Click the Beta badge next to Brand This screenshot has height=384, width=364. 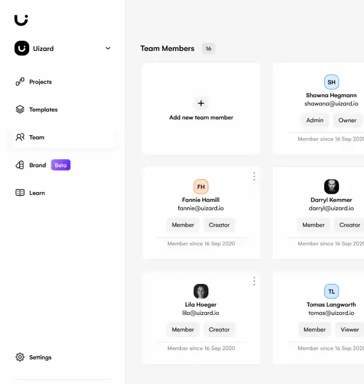coord(61,165)
